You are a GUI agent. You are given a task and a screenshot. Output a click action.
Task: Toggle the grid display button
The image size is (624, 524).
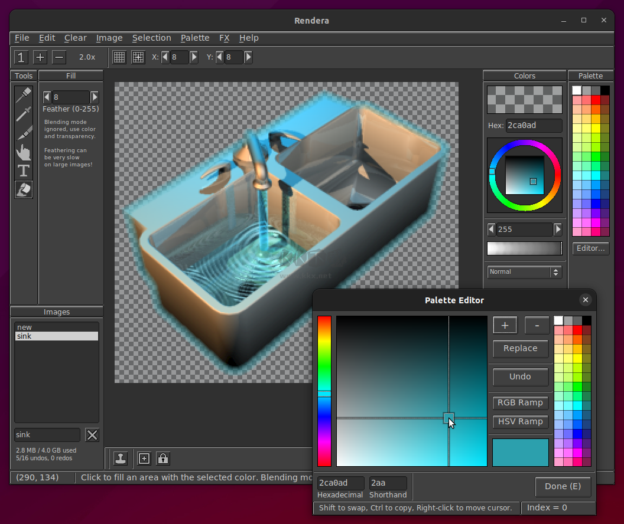click(119, 57)
